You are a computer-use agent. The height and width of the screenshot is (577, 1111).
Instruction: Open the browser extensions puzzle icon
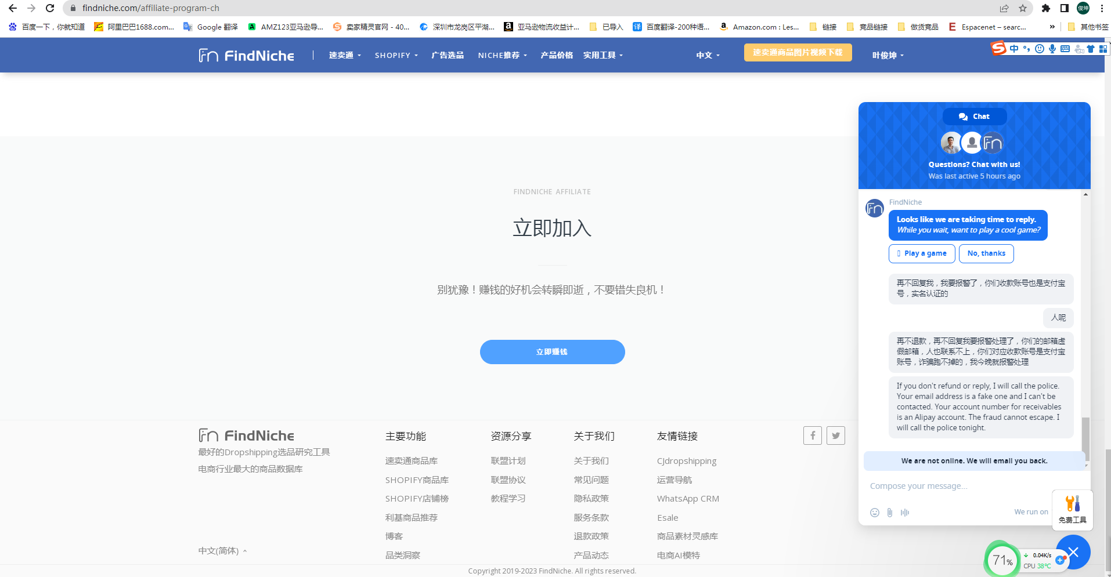(x=1046, y=8)
